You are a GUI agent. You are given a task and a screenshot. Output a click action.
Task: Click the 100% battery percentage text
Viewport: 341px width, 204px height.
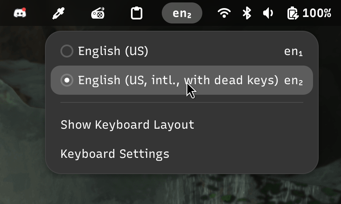pos(317,13)
